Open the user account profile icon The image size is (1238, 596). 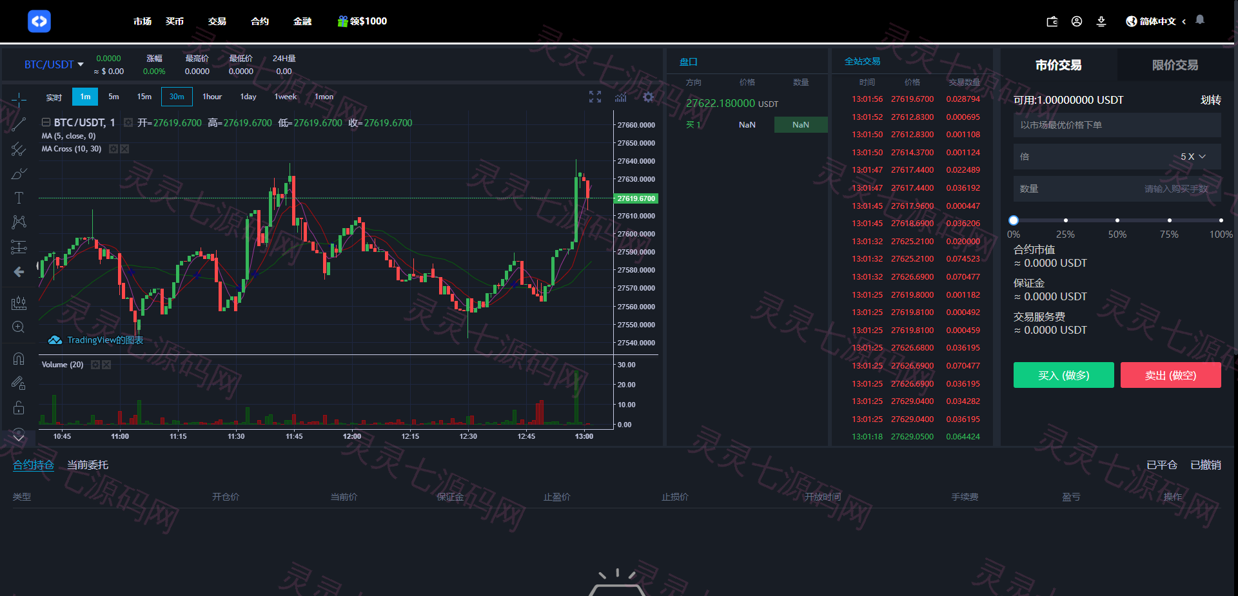click(x=1077, y=21)
